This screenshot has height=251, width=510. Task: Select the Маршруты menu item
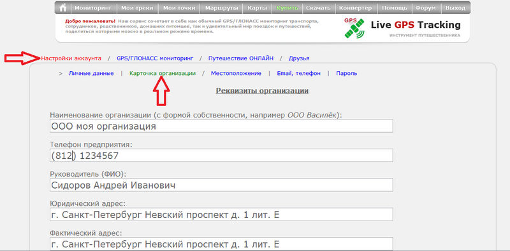tap(221, 8)
